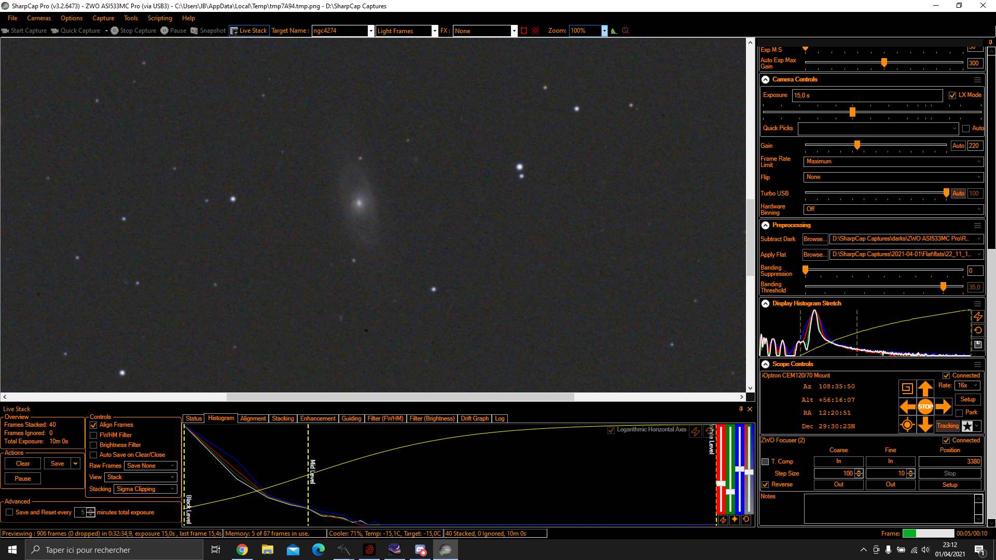The height and width of the screenshot is (560, 996).
Task: Check the Park checkbox
Action: point(959,413)
